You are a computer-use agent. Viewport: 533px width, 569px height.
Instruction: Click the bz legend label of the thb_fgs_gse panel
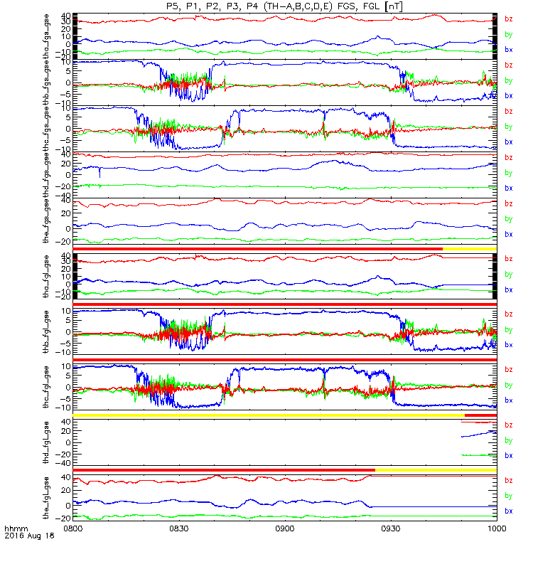click(509, 65)
